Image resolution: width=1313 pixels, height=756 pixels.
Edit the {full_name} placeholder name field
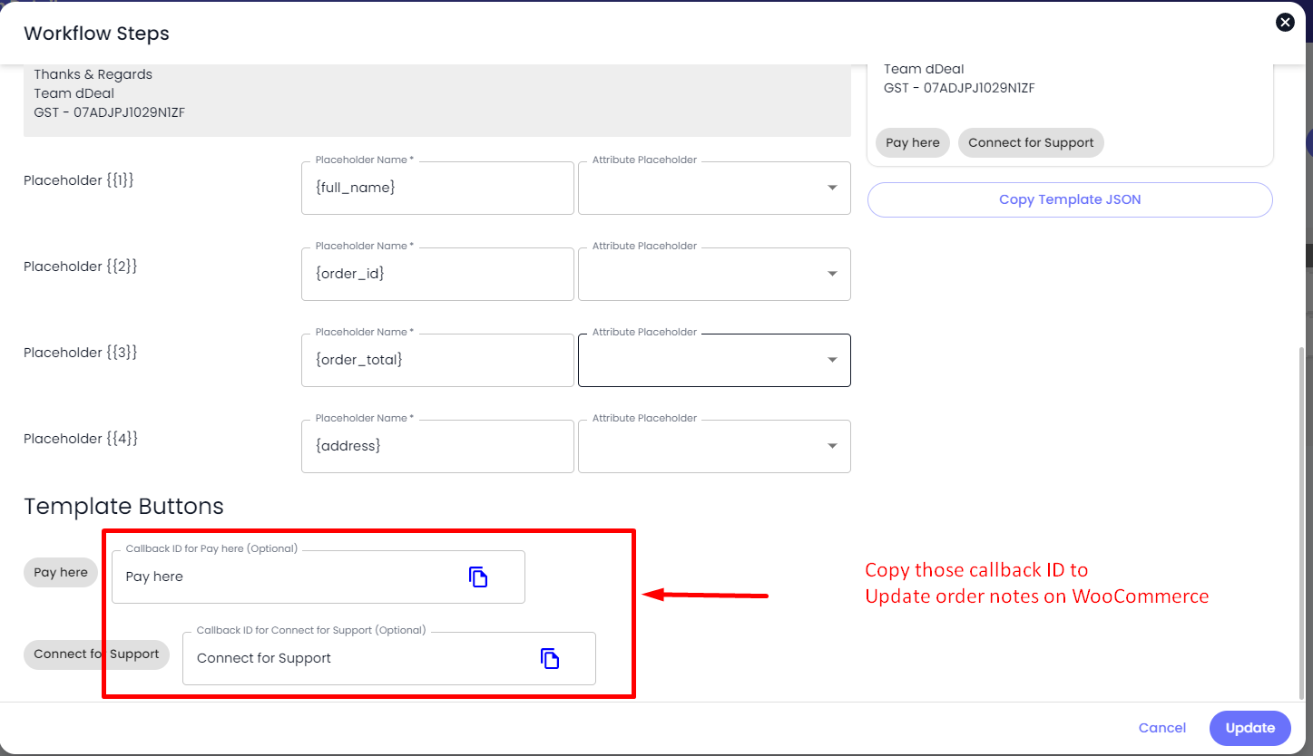436,189
